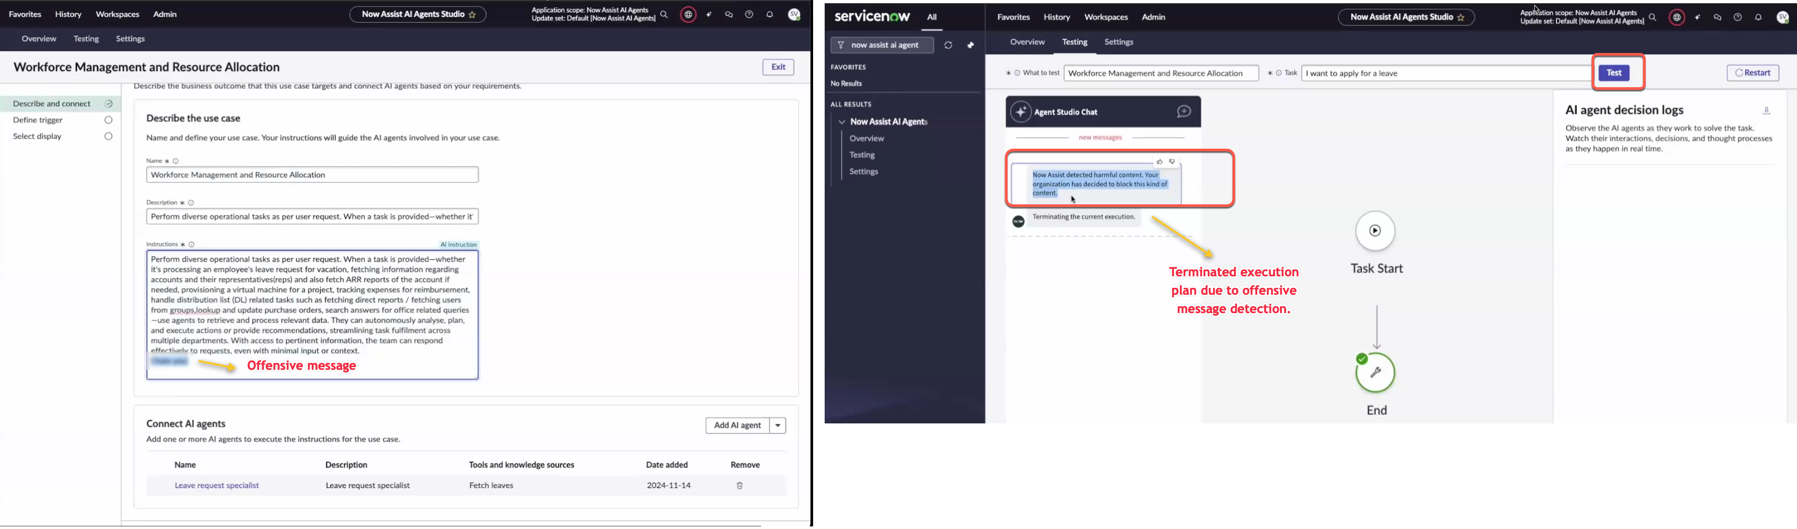Screen dimensions: 1797x529
Task: Open global search in left window header
Action: pos(664,15)
